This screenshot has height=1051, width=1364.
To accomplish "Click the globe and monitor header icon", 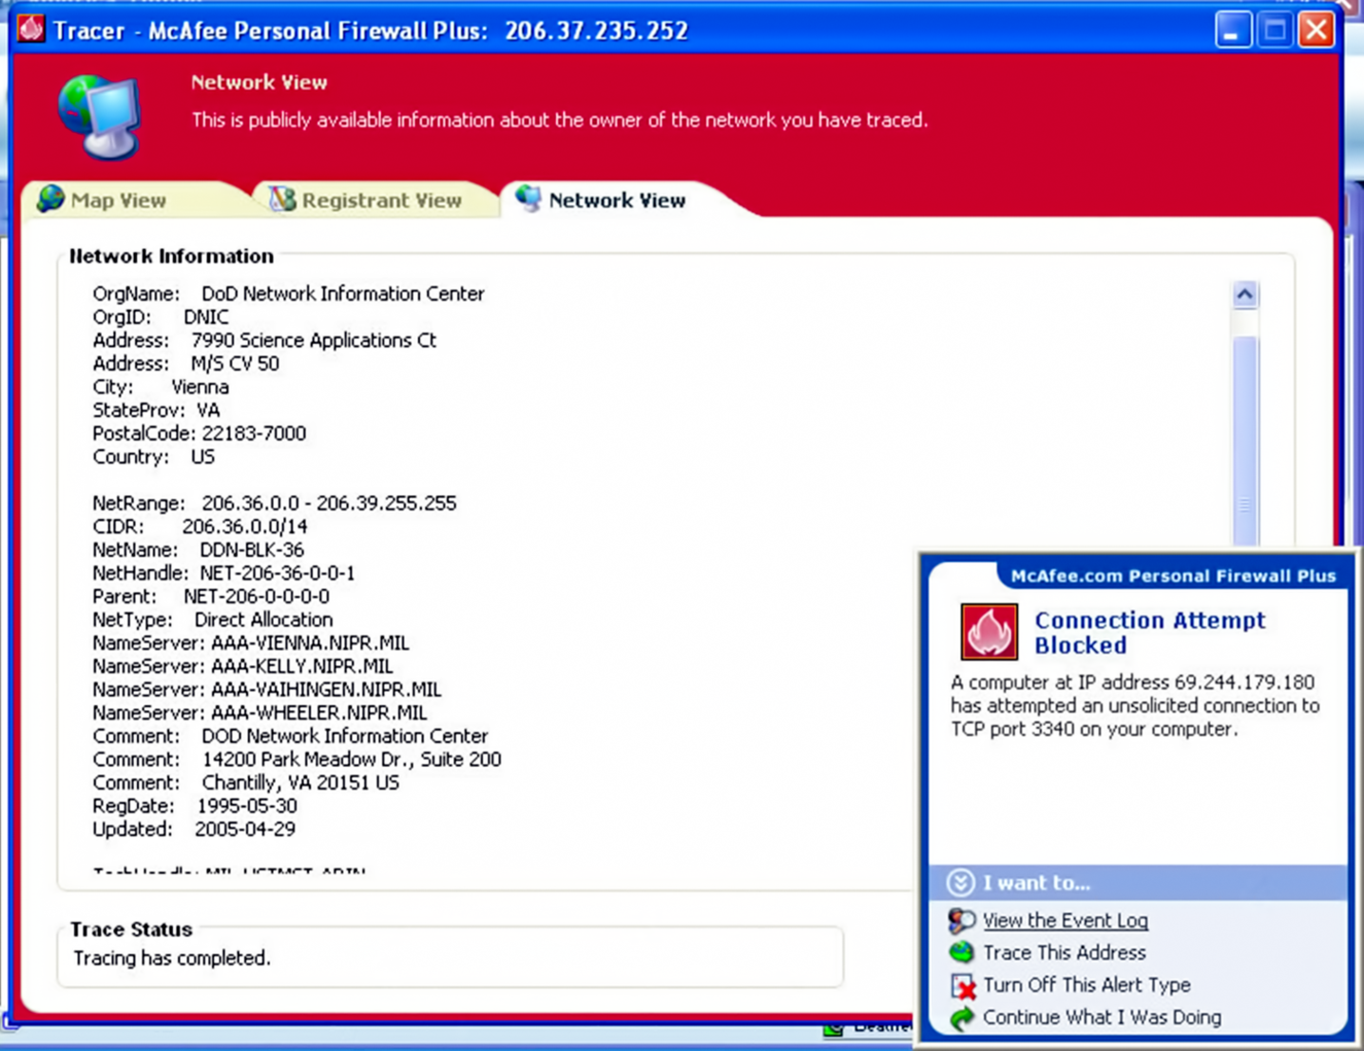I will [101, 116].
